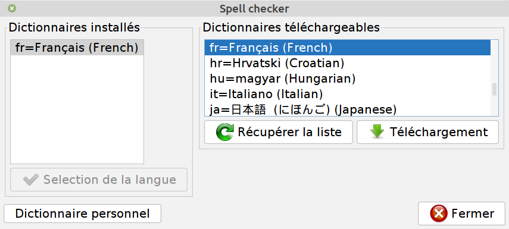This screenshot has width=509, height=229.
Task: Click the green refresh arrow icon
Action: [224, 132]
